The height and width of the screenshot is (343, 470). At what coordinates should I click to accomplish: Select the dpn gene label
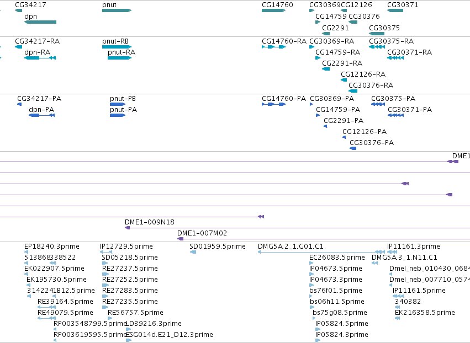[30, 17]
